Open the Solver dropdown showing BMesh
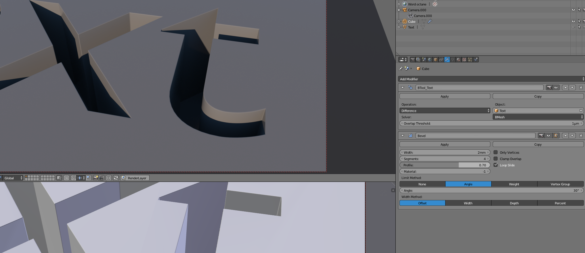Image resolution: width=585 pixels, height=253 pixels. click(538, 117)
